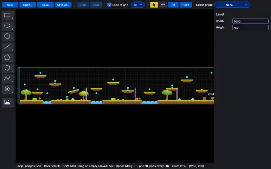This screenshot has width=271, height=169.
Task: Click the ninja_perigos.json filename in status bar
Action: point(29,166)
